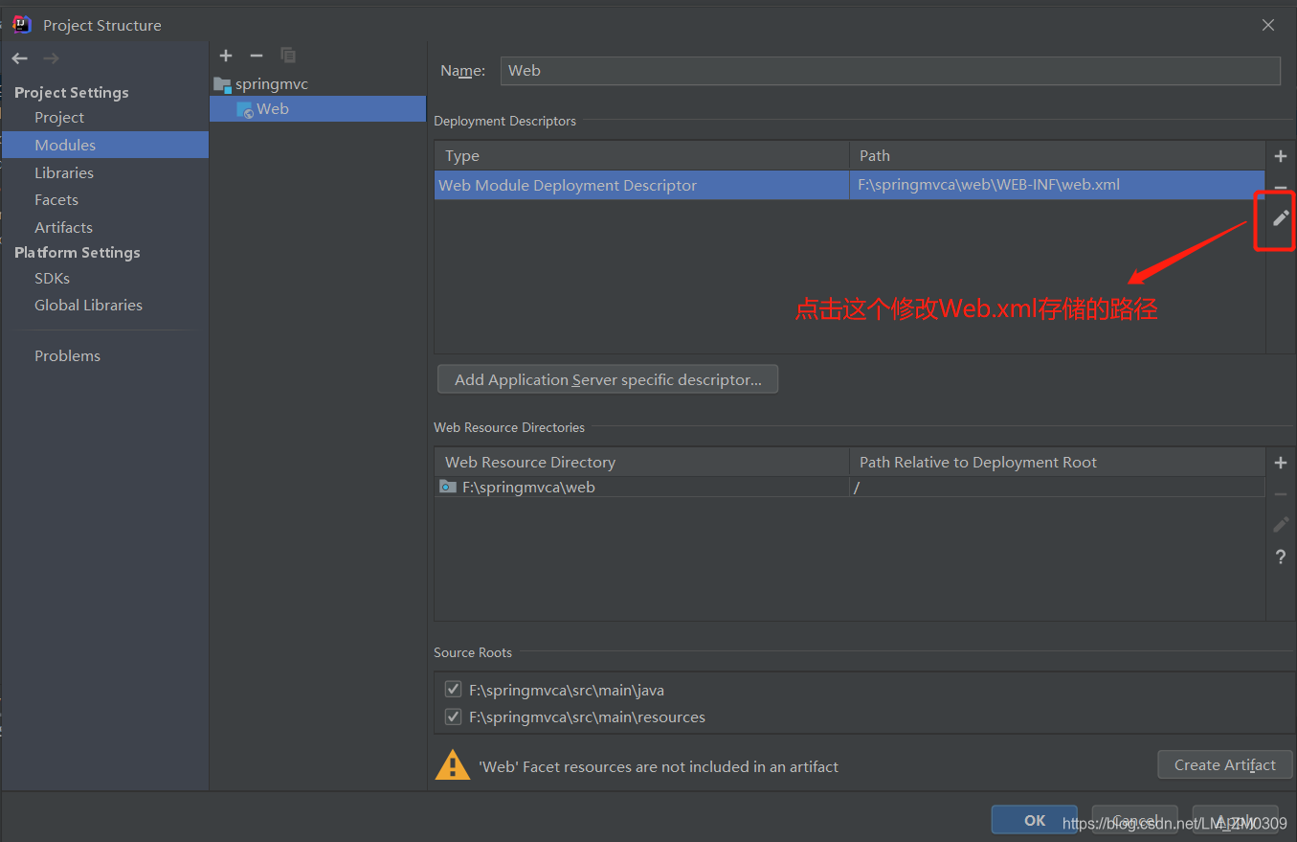Image resolution: width=1297 pixels, height=842 pixels.
Task: Click the back navigation arrow
Action: coord(19,58)
